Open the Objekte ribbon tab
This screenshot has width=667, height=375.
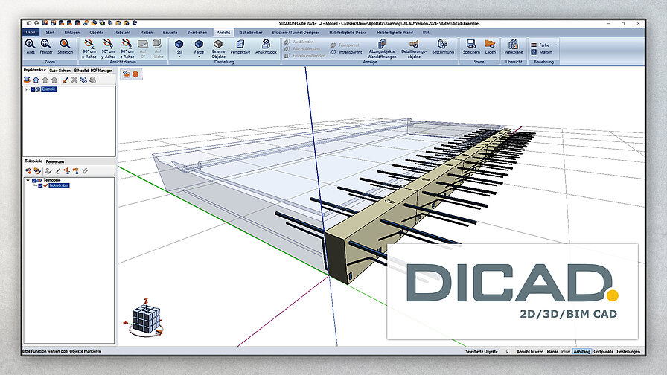[97, 32]
